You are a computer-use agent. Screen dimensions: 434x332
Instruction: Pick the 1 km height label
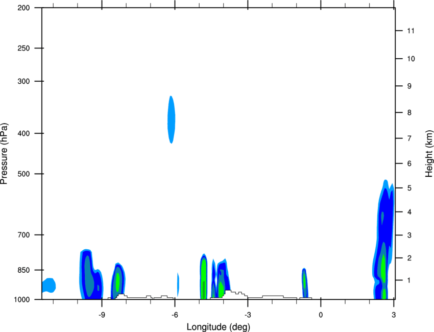[409, 280]
